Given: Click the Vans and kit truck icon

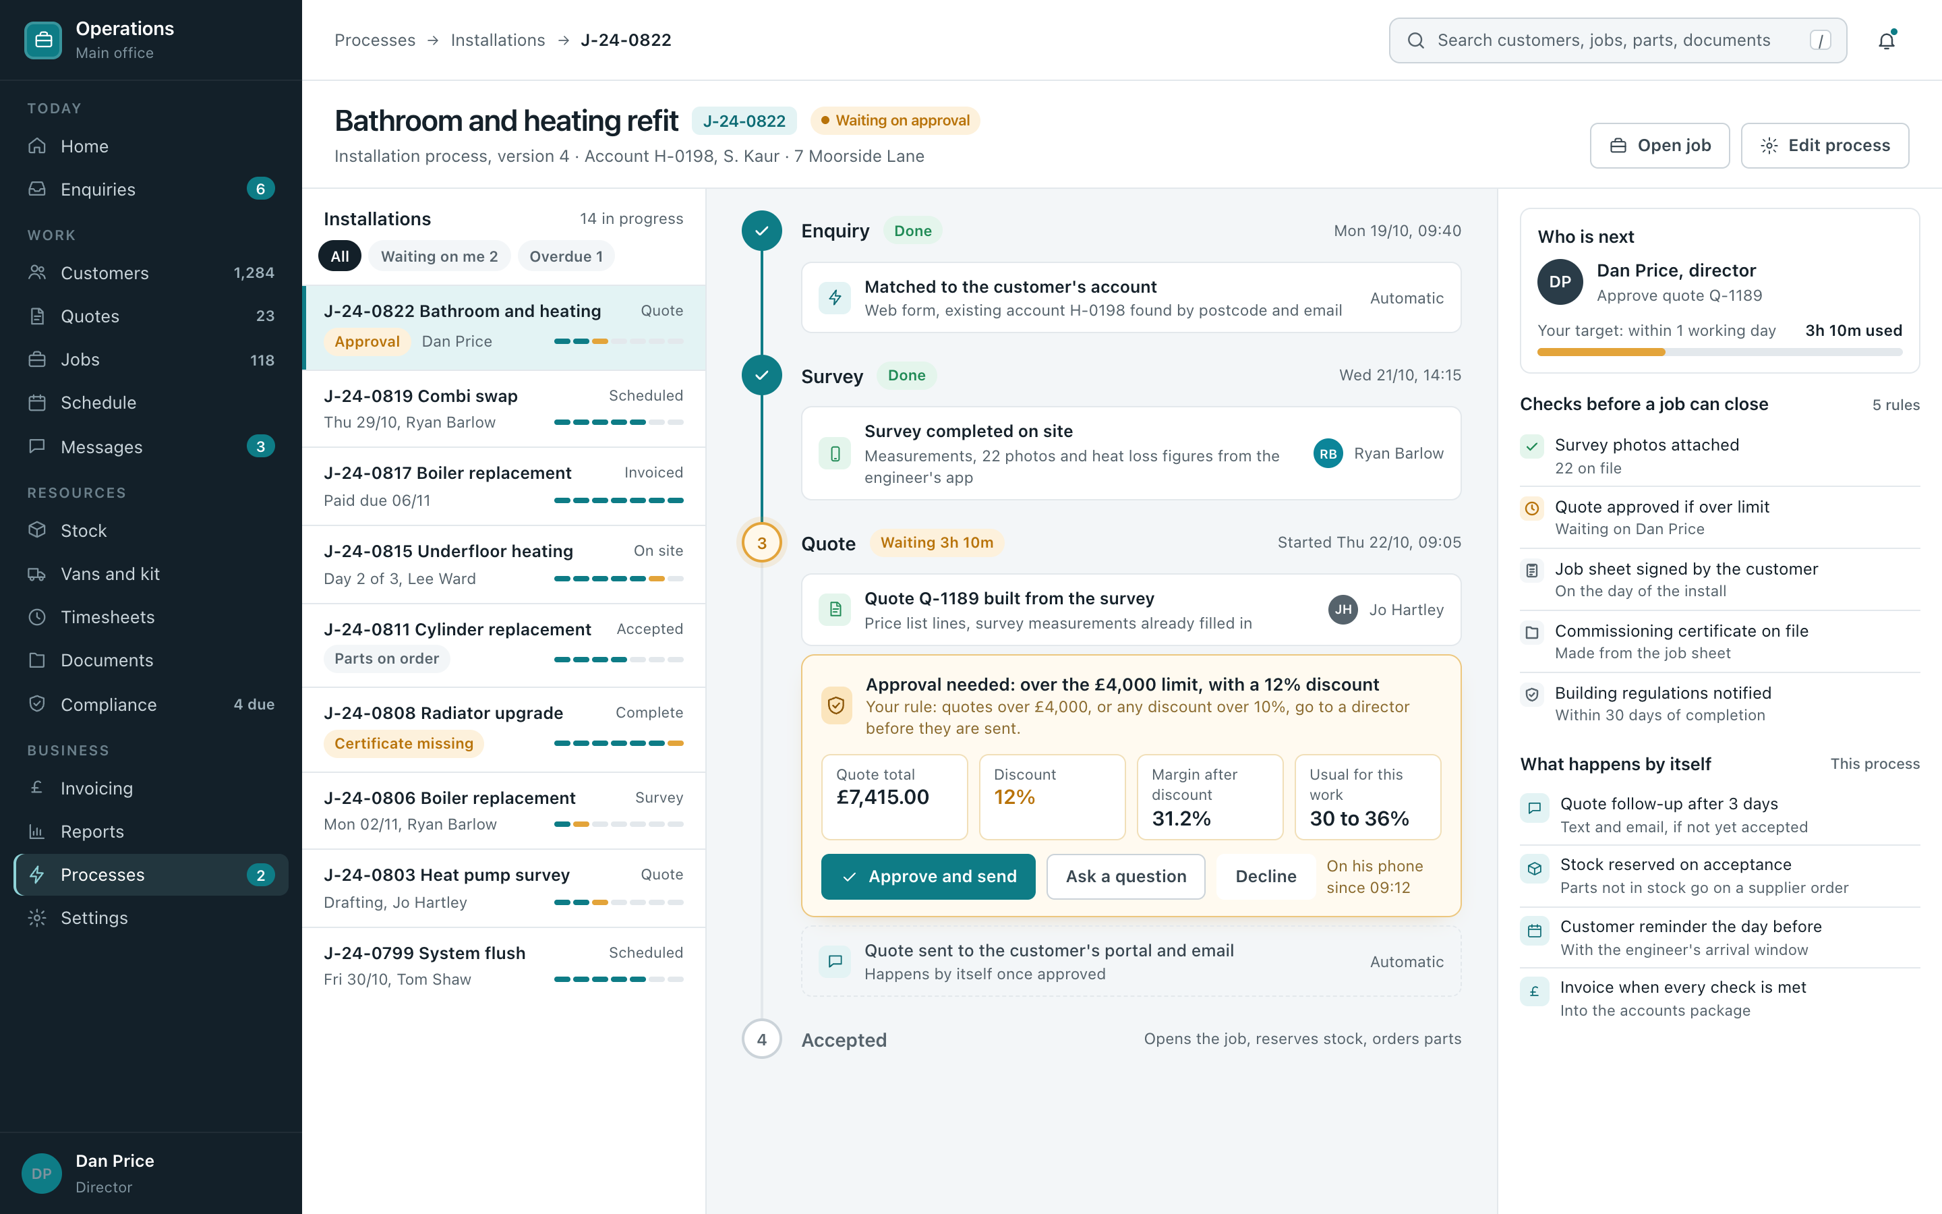Looking at the screenshot, I should click(x=37, y=573).
